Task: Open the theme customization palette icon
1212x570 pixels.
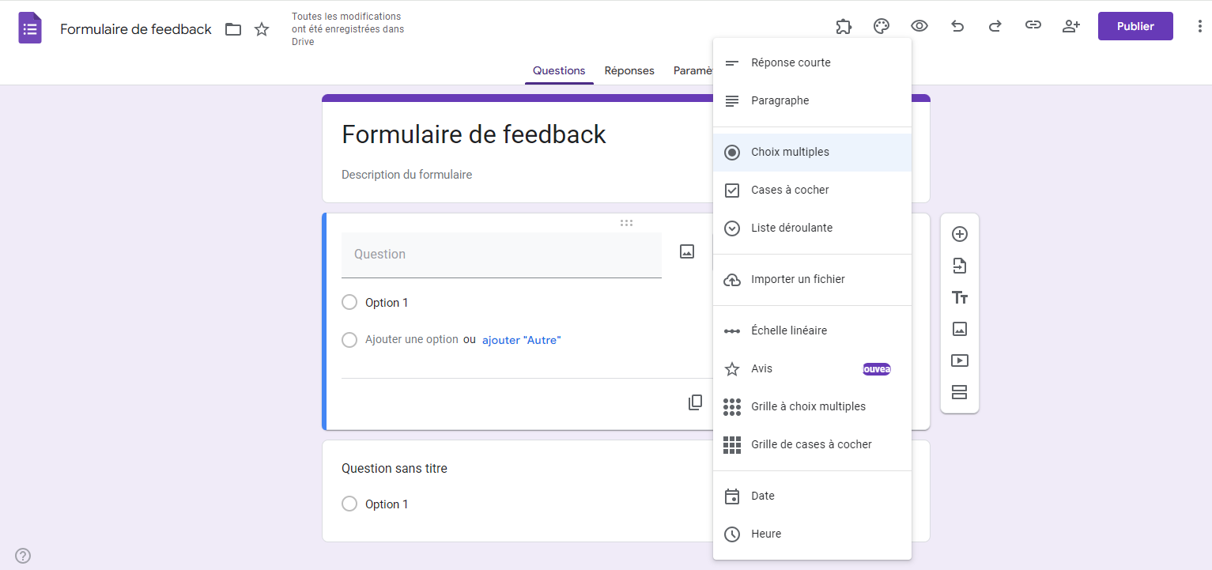Action: coord(882,26)
